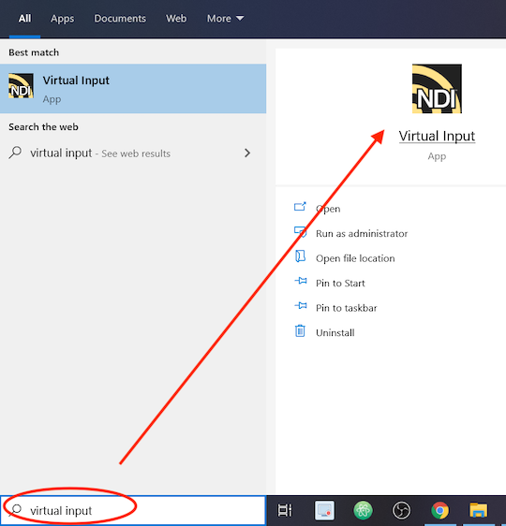Open the Task View taskbar icon
The height and width of the screenshot is (526, 506).
285,510
